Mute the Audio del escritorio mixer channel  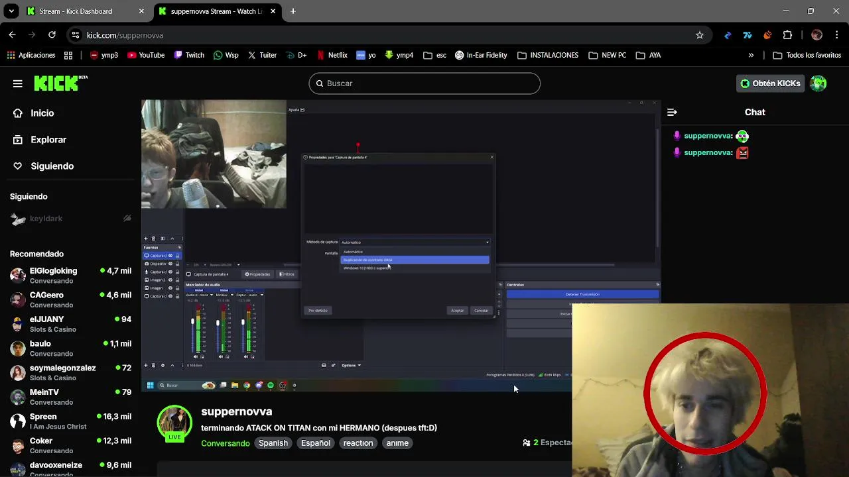[196, 356]
